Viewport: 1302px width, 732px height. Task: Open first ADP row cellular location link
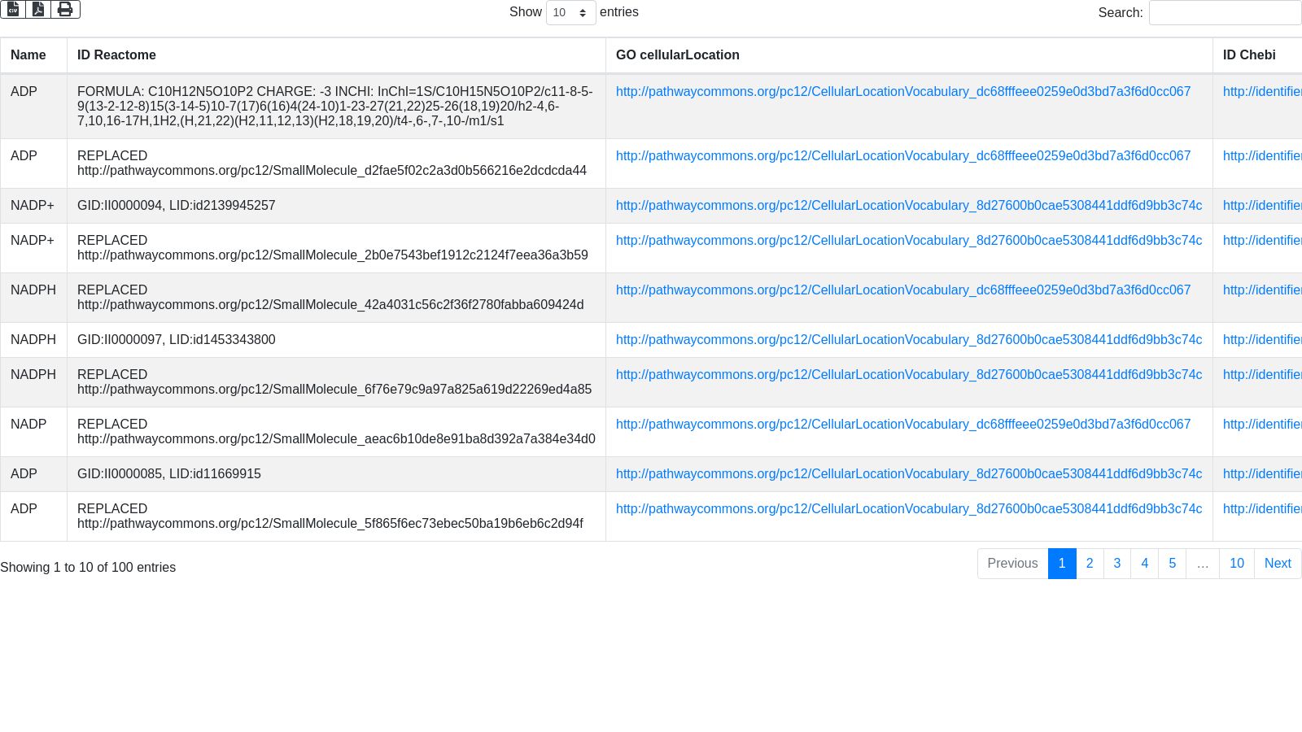902,92
